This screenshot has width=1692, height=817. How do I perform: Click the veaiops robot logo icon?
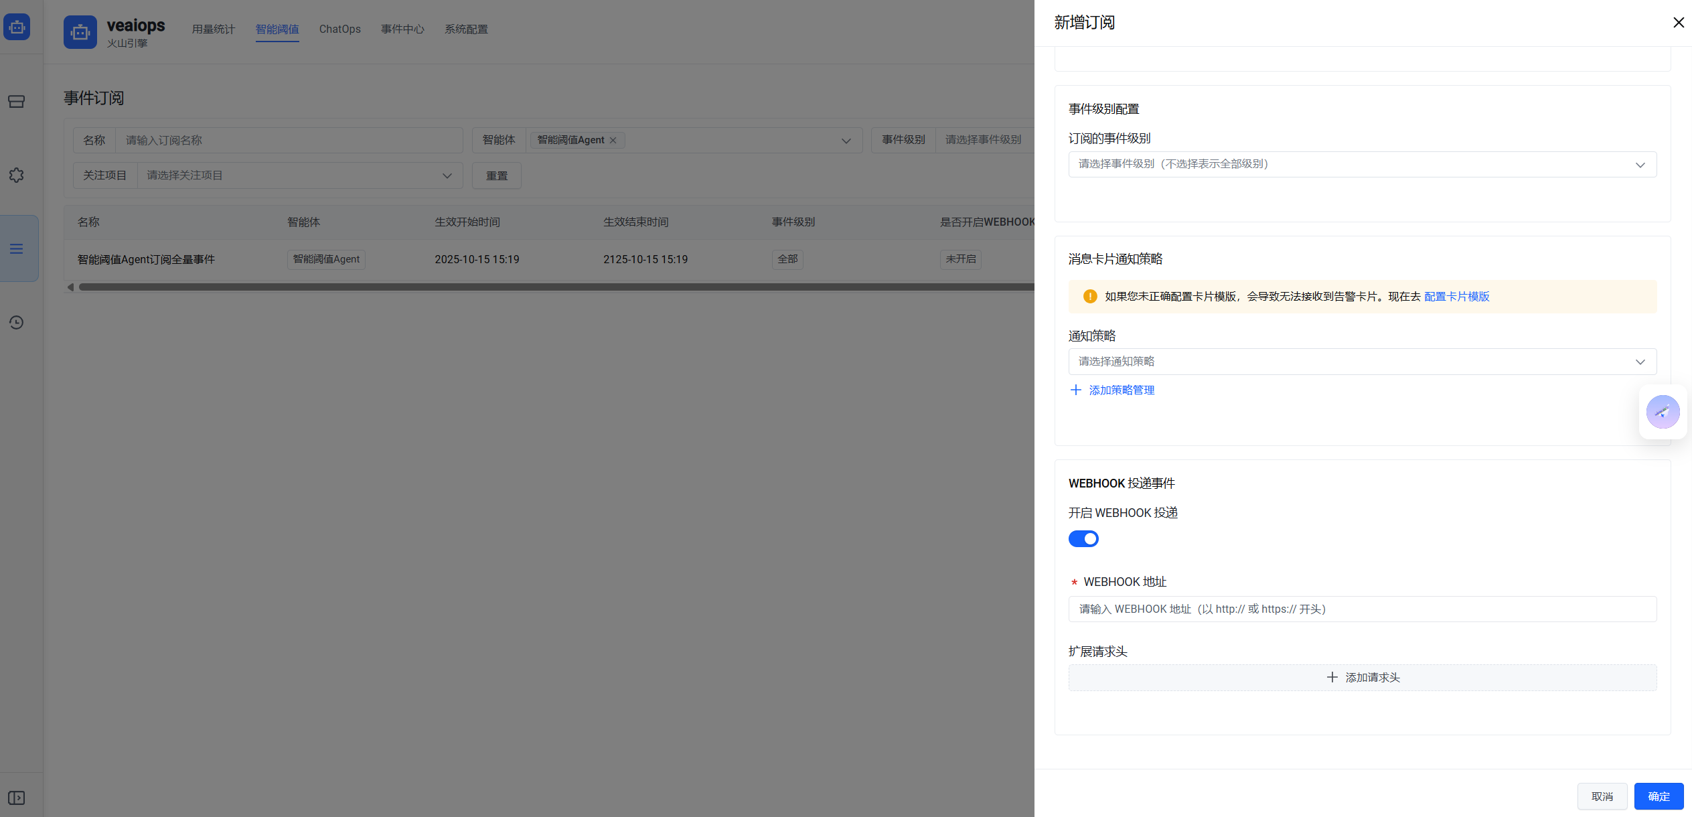pyautogui.click(x=80, y=32)
